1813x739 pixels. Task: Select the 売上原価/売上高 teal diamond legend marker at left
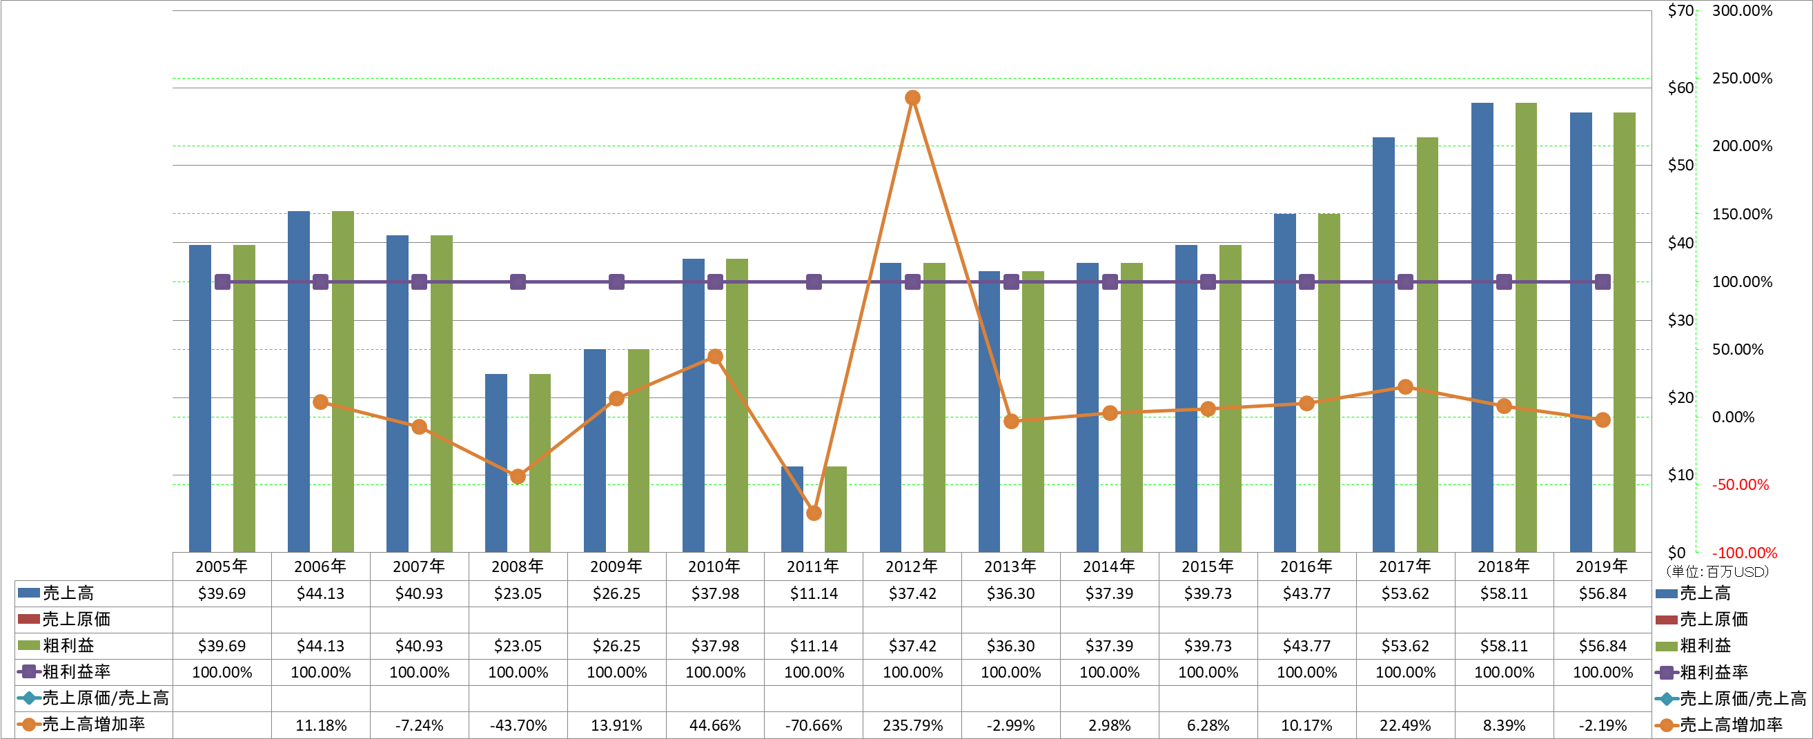coord(29,698)
